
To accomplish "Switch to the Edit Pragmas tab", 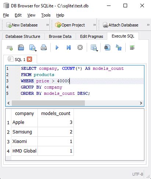I will coord(91,36).
